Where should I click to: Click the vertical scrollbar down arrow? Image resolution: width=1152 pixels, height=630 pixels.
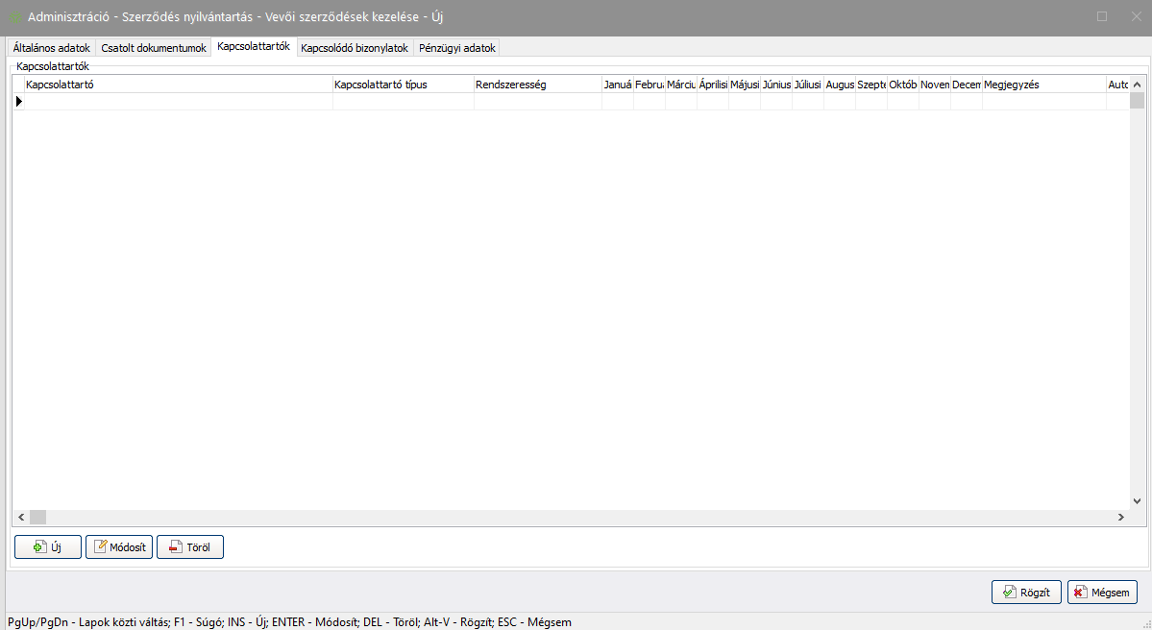tap(1137, 501)
